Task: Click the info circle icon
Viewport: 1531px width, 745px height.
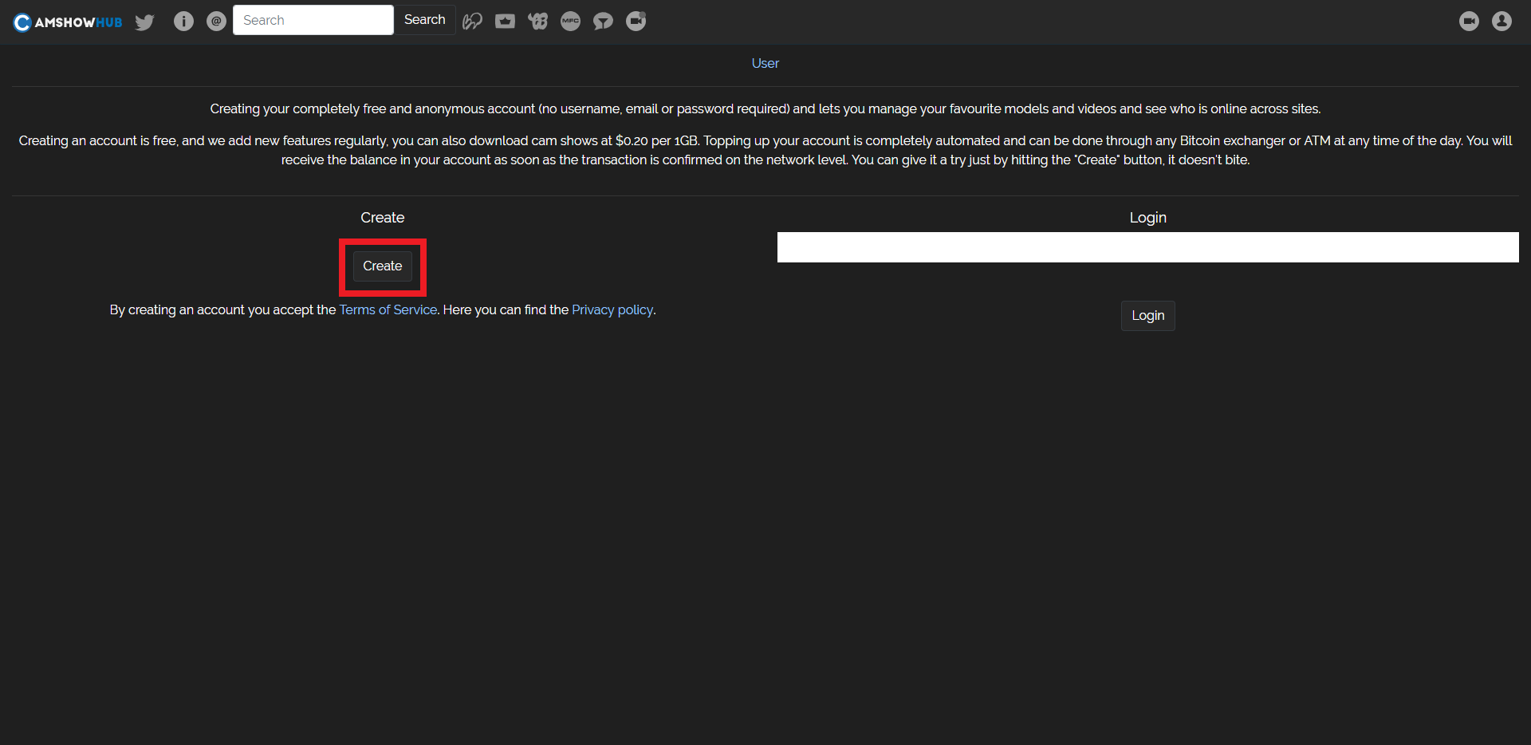Action: pyautogui.click(x=183, y=22)
